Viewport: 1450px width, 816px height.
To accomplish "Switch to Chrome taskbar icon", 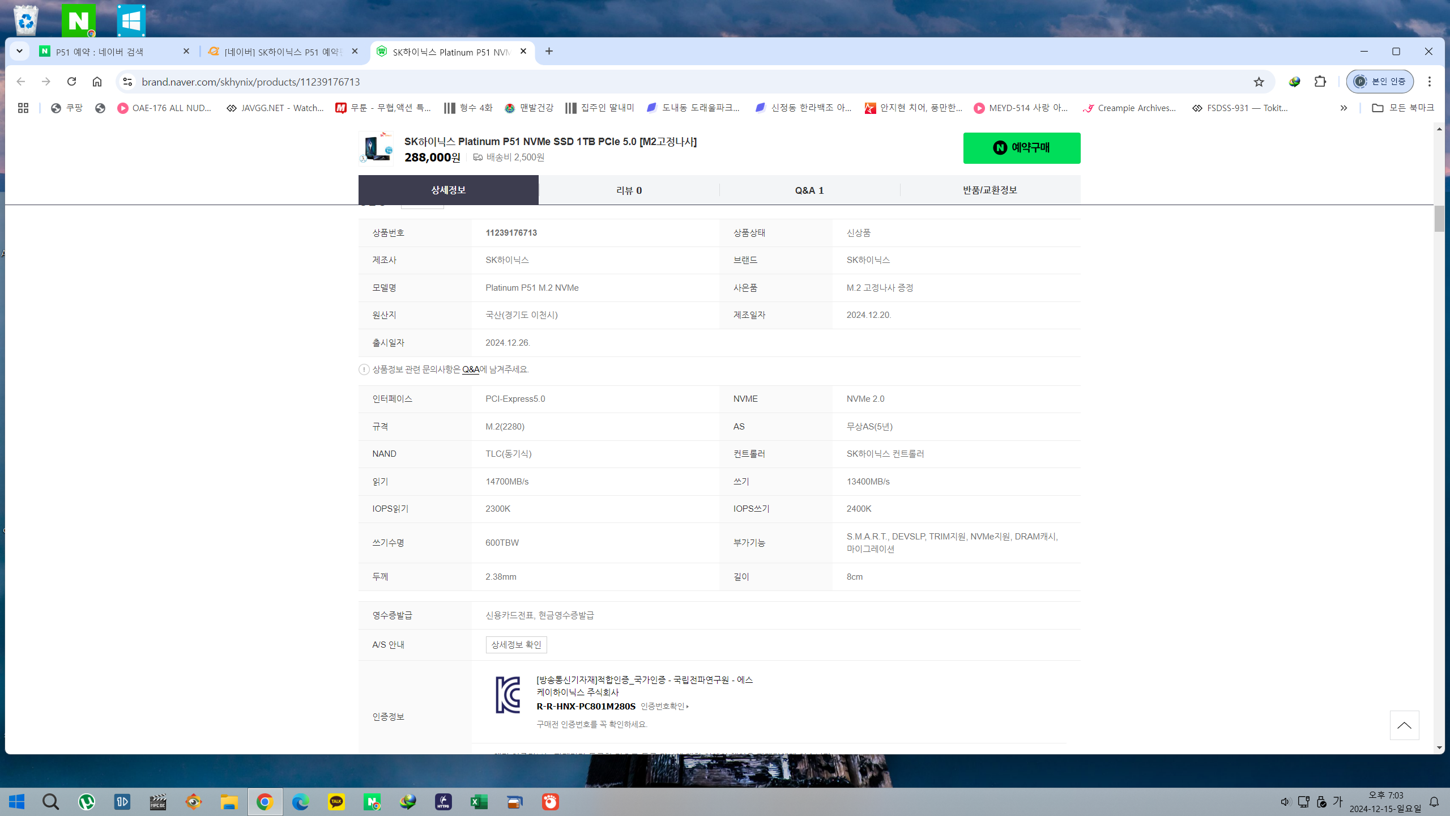I will (x=265, y=802).
